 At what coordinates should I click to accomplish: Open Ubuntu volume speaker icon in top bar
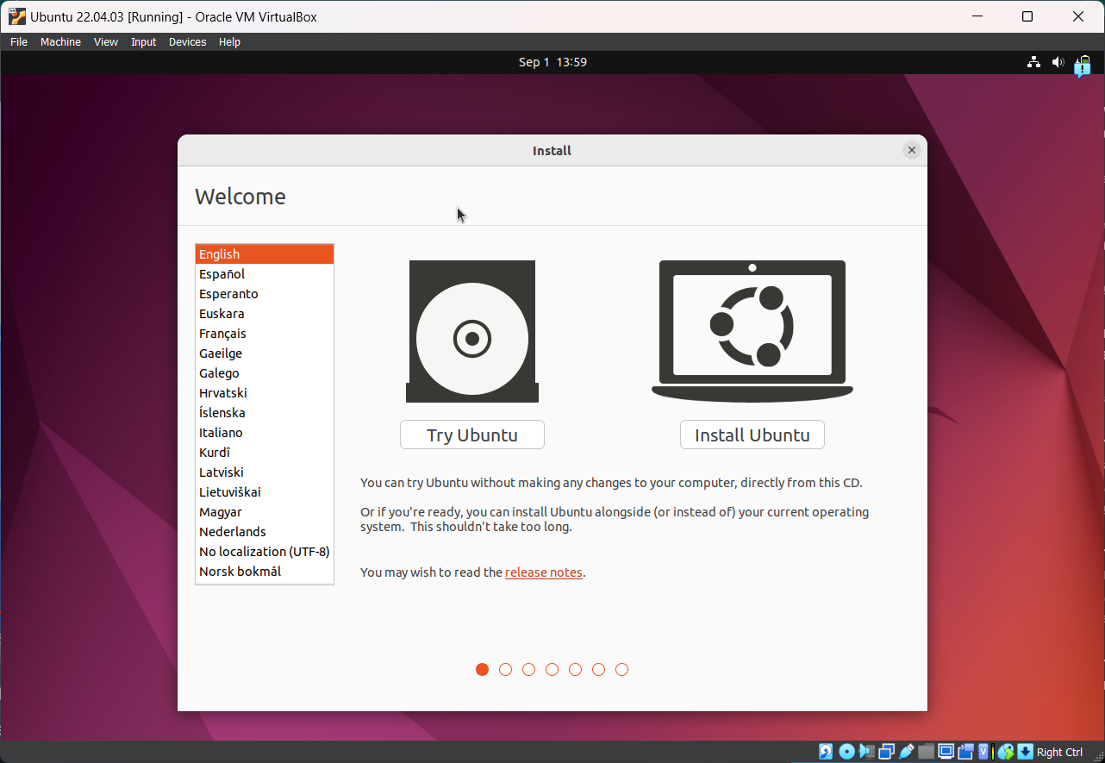click(x=1058, y=62)
